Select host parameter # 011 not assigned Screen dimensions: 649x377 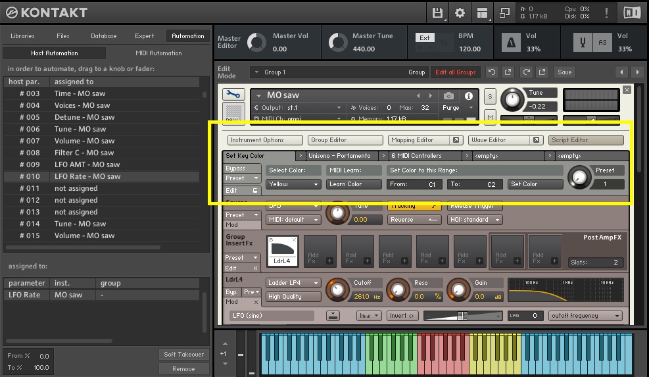click(x=102, y=188)
